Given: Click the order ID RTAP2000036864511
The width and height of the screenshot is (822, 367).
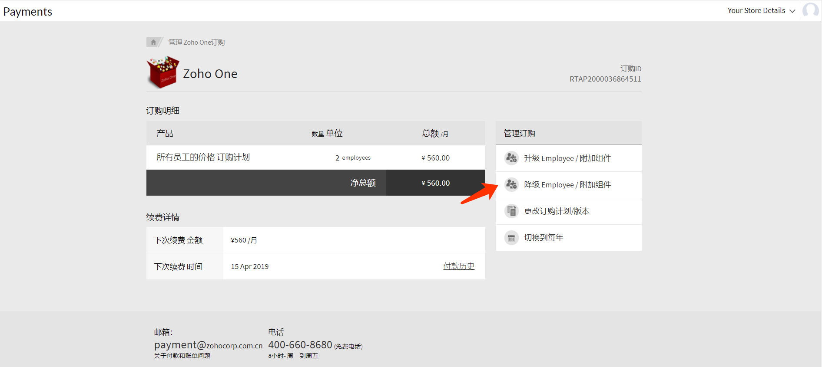Looking at the screenshot, I should point(605,79).
